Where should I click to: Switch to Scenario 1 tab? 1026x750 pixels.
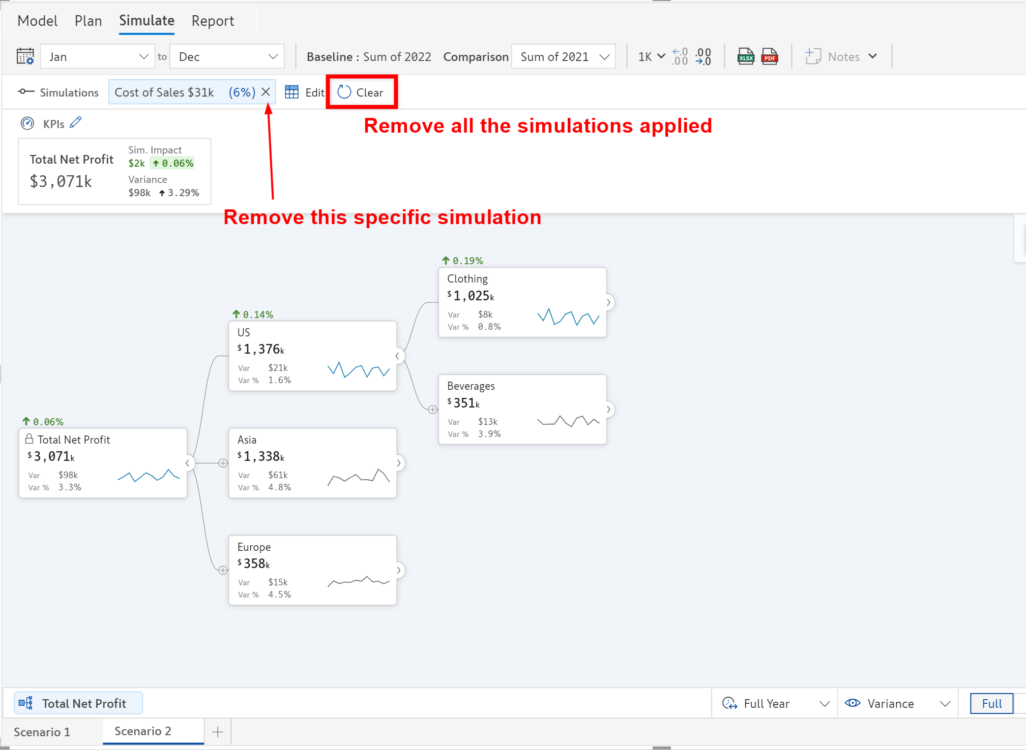(42, 732)
